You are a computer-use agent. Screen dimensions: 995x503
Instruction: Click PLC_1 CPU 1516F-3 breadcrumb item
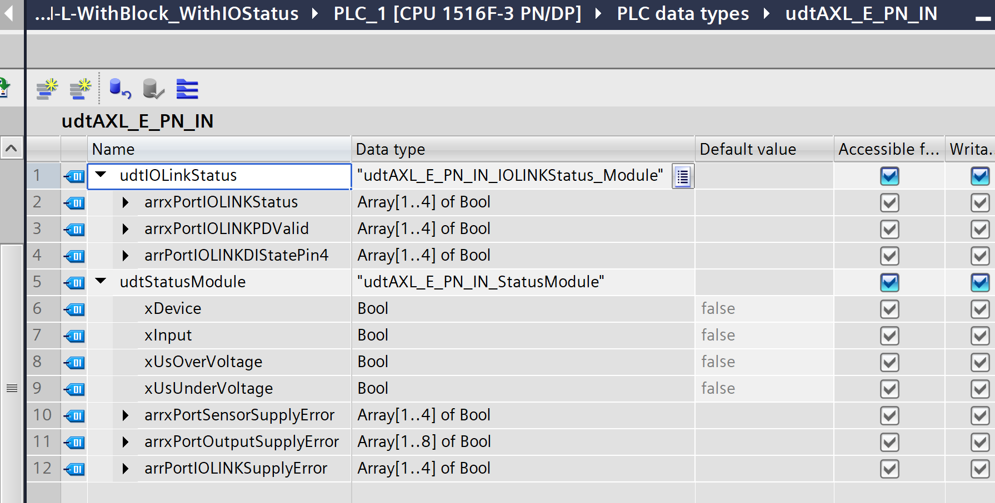point(457,13)
